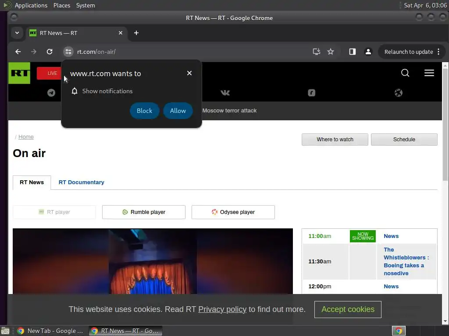Screen dimensions: 449x336
Task: Open the Applications menu
Action: tap(31, 5)
